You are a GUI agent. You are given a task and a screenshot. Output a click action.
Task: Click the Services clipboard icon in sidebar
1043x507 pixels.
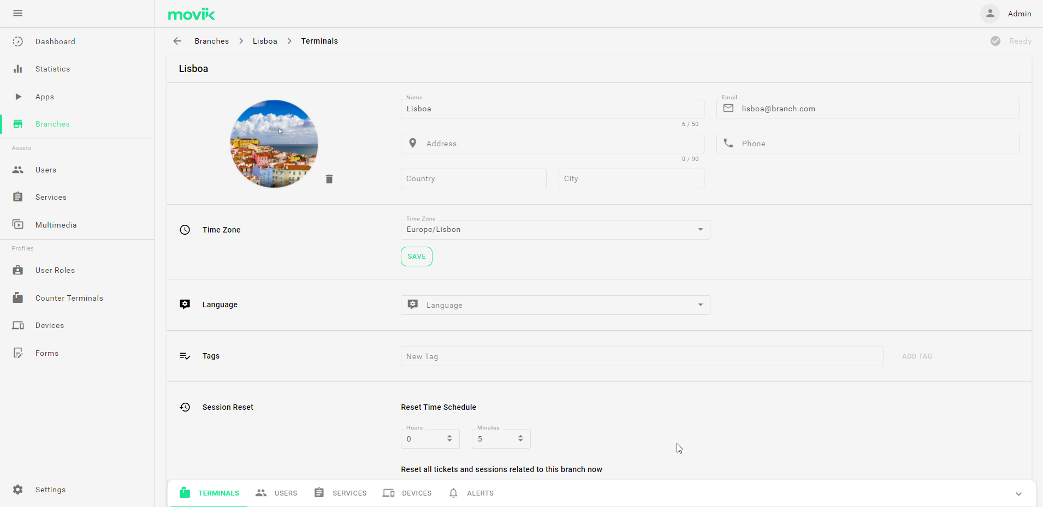point(18,197)
